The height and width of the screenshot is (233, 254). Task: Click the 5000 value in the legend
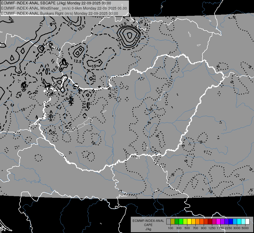click(245, 228)
